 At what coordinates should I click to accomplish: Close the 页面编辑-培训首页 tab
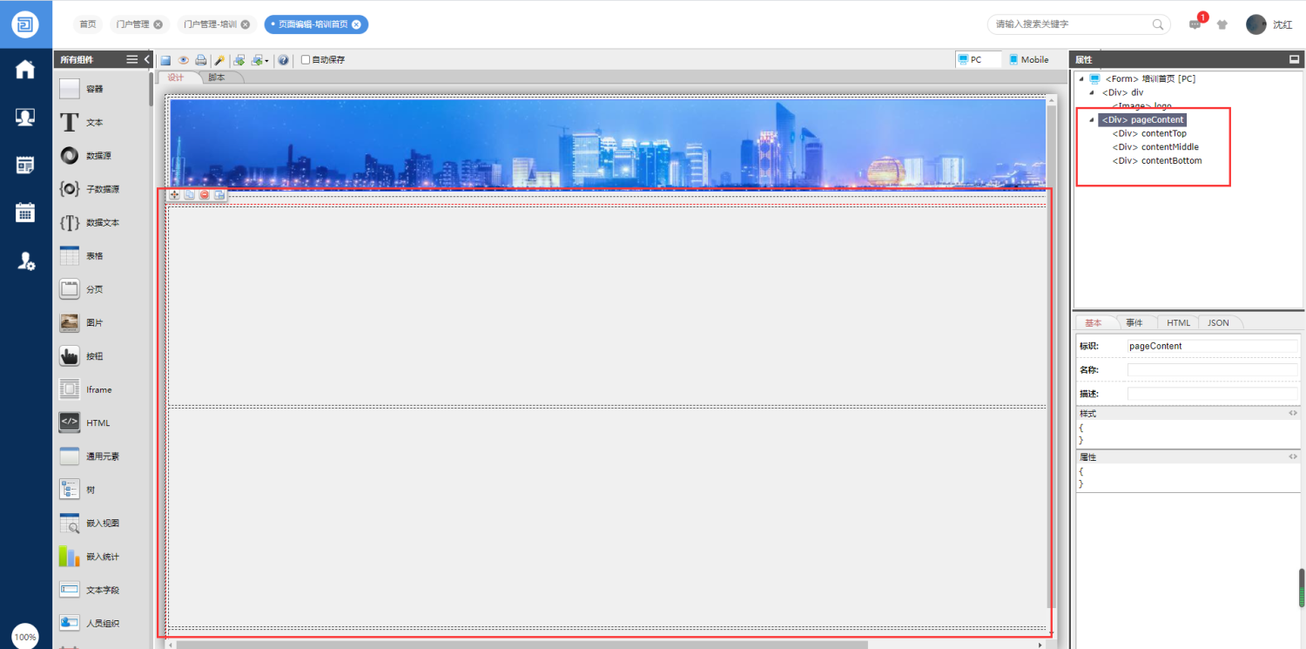coord(356,24)
